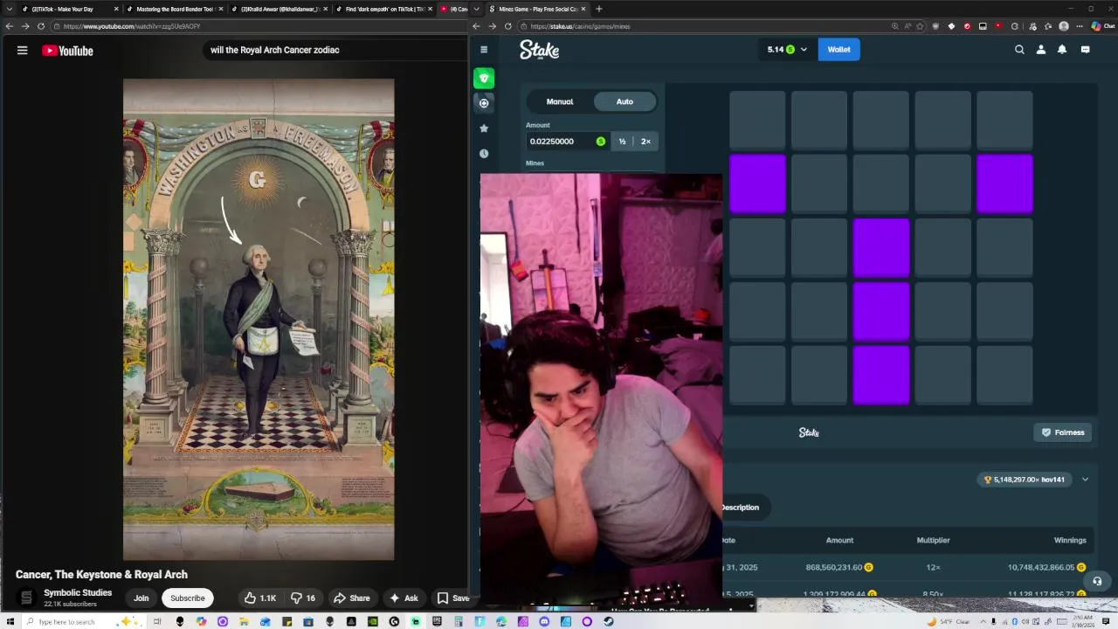
Task: Close the TikTok - Make Your Day tab
Action: tap(116, 9)
